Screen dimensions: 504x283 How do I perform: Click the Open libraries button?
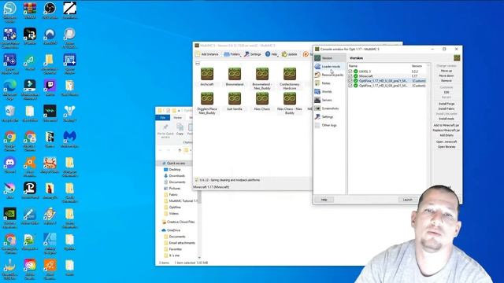click(447, 147)
